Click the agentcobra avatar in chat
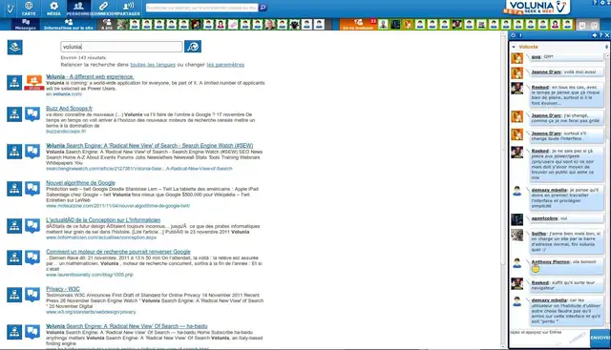The height and width of the screenshot is (350, 611). pyautogui.click(x=517, y=219)
